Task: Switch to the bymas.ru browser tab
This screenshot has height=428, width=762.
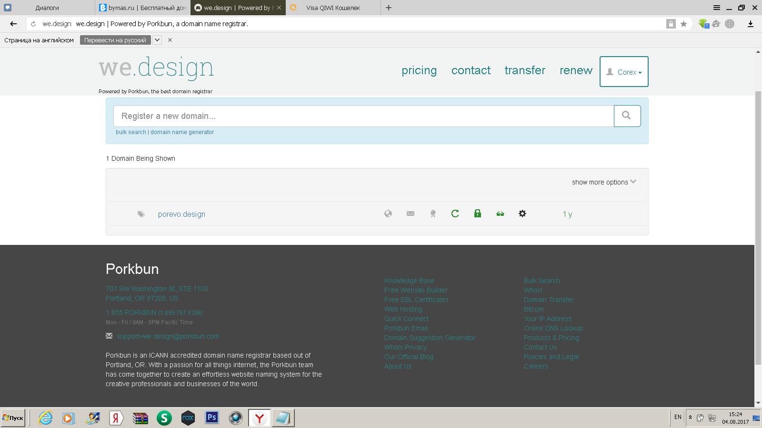Action: (x=142, y=8)
